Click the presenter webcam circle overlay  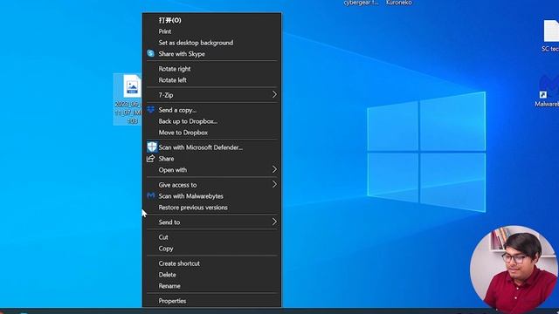(x=514, y=270)
